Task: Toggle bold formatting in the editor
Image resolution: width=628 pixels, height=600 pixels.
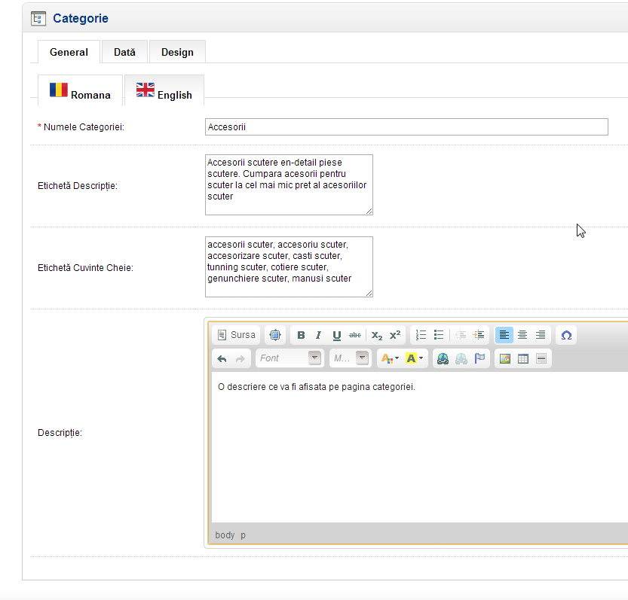Action: click(x=301, y=336)
